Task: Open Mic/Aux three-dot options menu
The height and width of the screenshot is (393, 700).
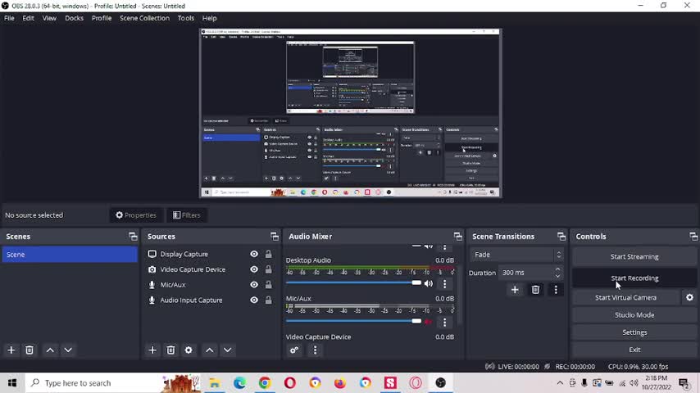Action: [x=444, y=322]
